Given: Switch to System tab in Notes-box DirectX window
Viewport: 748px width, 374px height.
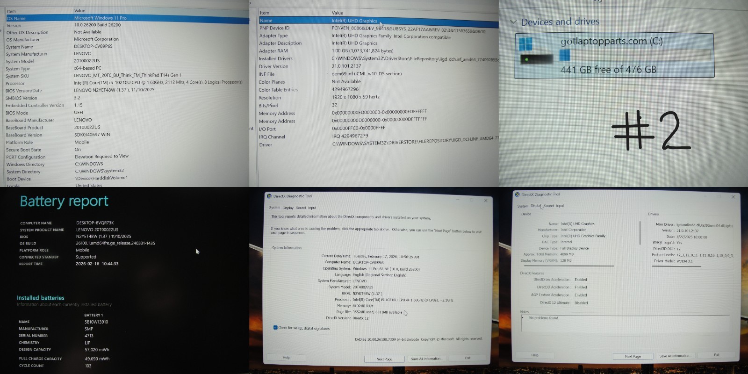Looking at the screenshot, I should [x=523, y=206].
